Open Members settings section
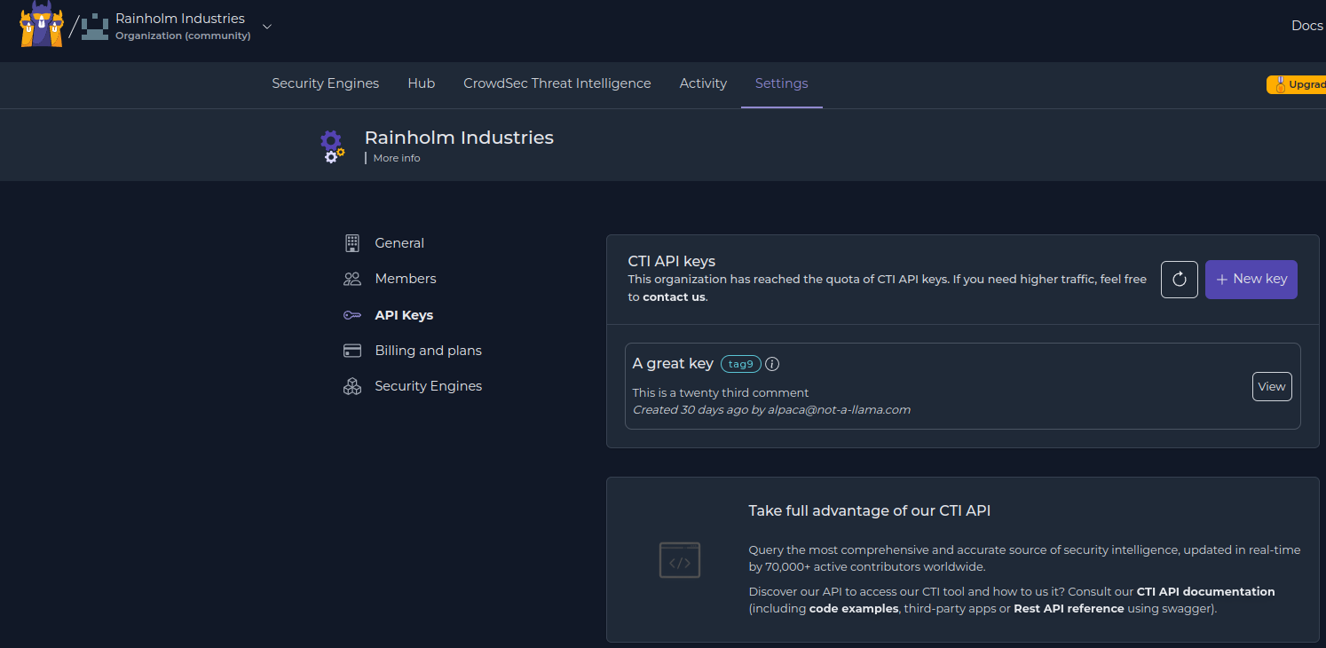 click(x=406, y=279)
